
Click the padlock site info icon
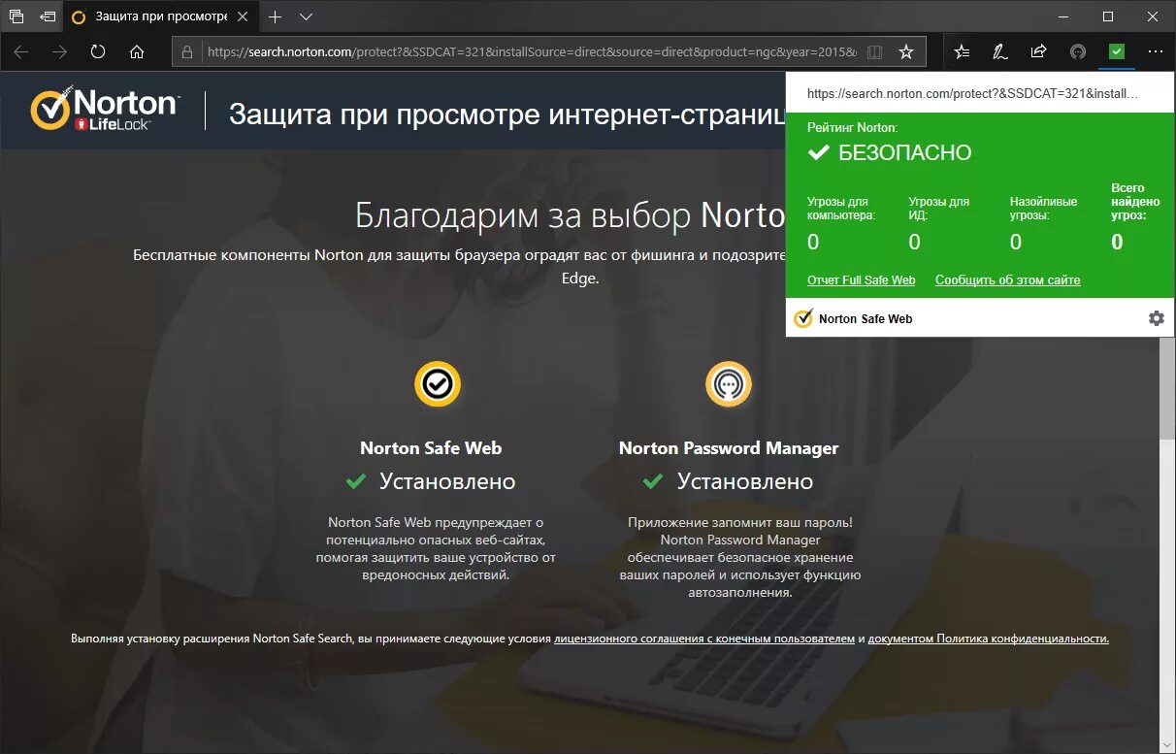pos(187,51)
